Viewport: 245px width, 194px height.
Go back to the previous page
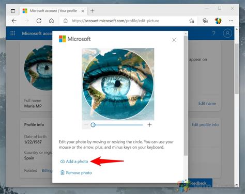pos(14,21)
